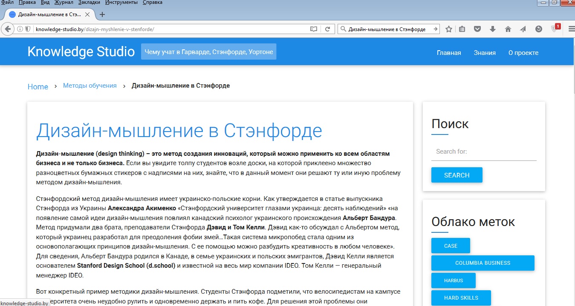Open a new tab with plus button

[102, 14]
